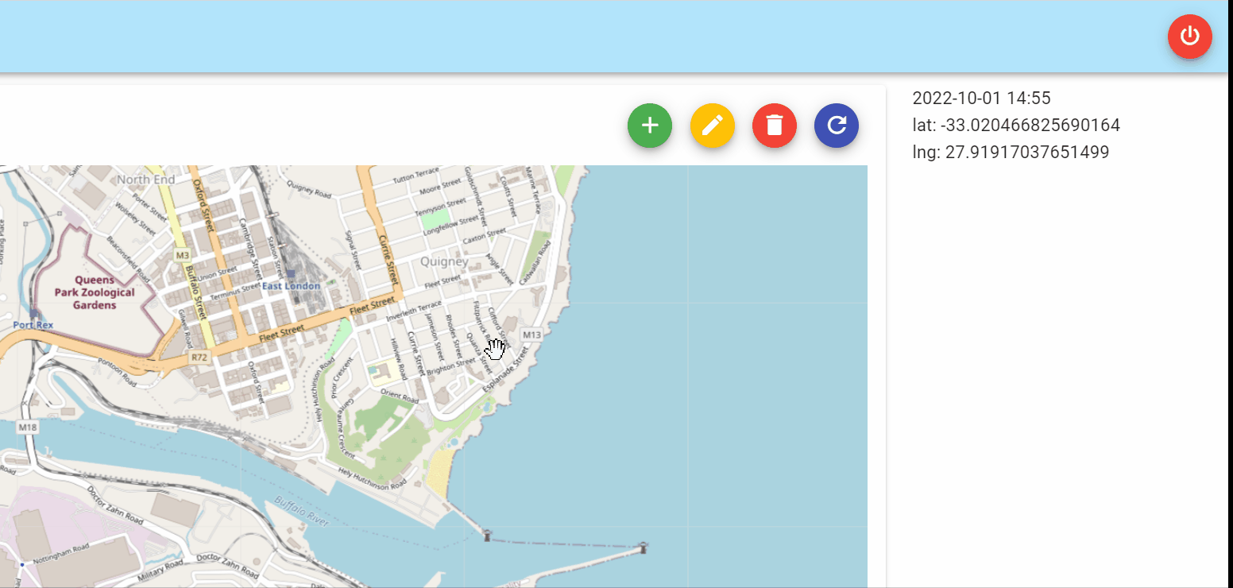
Task: Click the red trash delete button
Action: pos(775,126)
